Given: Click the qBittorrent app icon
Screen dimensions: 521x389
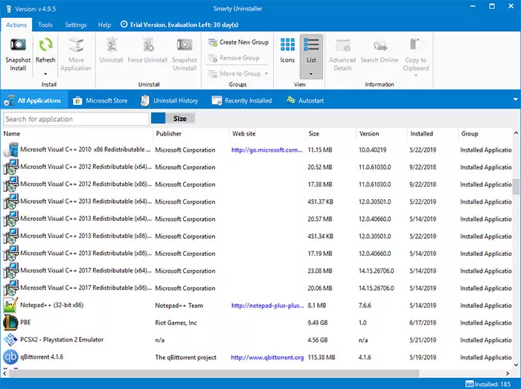Looking at the screenshot, I should coord(10,357).
